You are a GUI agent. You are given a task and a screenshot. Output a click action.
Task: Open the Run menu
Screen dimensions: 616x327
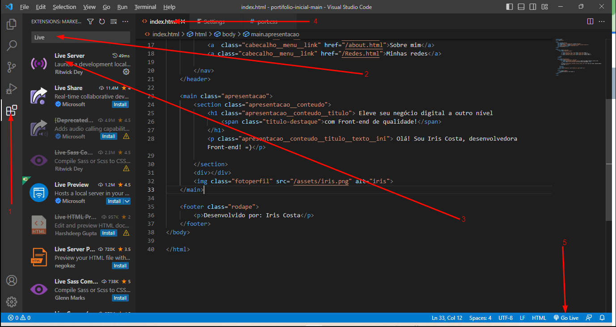(x=122, y=7)
